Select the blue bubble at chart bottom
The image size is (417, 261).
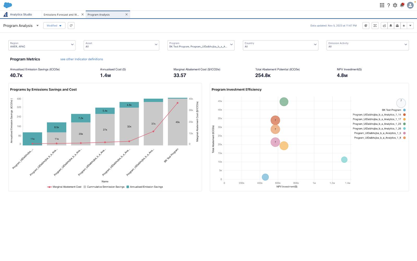(x=265, y=177)
